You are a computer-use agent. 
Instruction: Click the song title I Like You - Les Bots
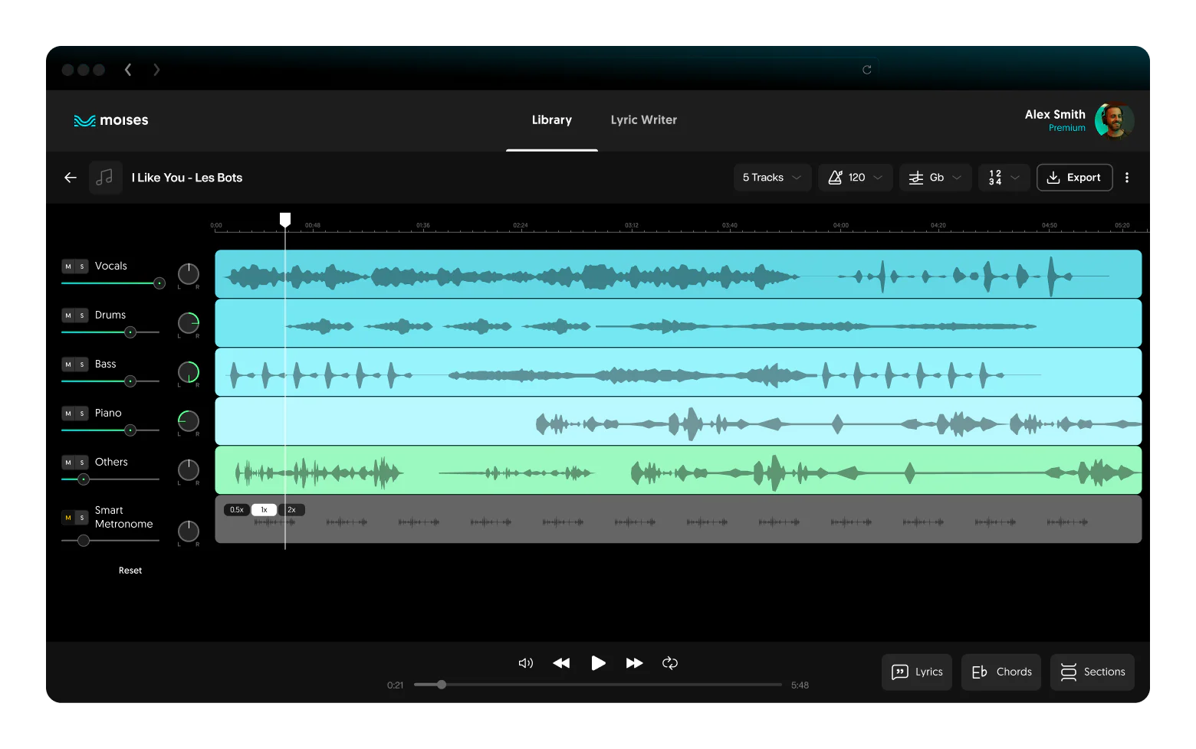(187, 178)
